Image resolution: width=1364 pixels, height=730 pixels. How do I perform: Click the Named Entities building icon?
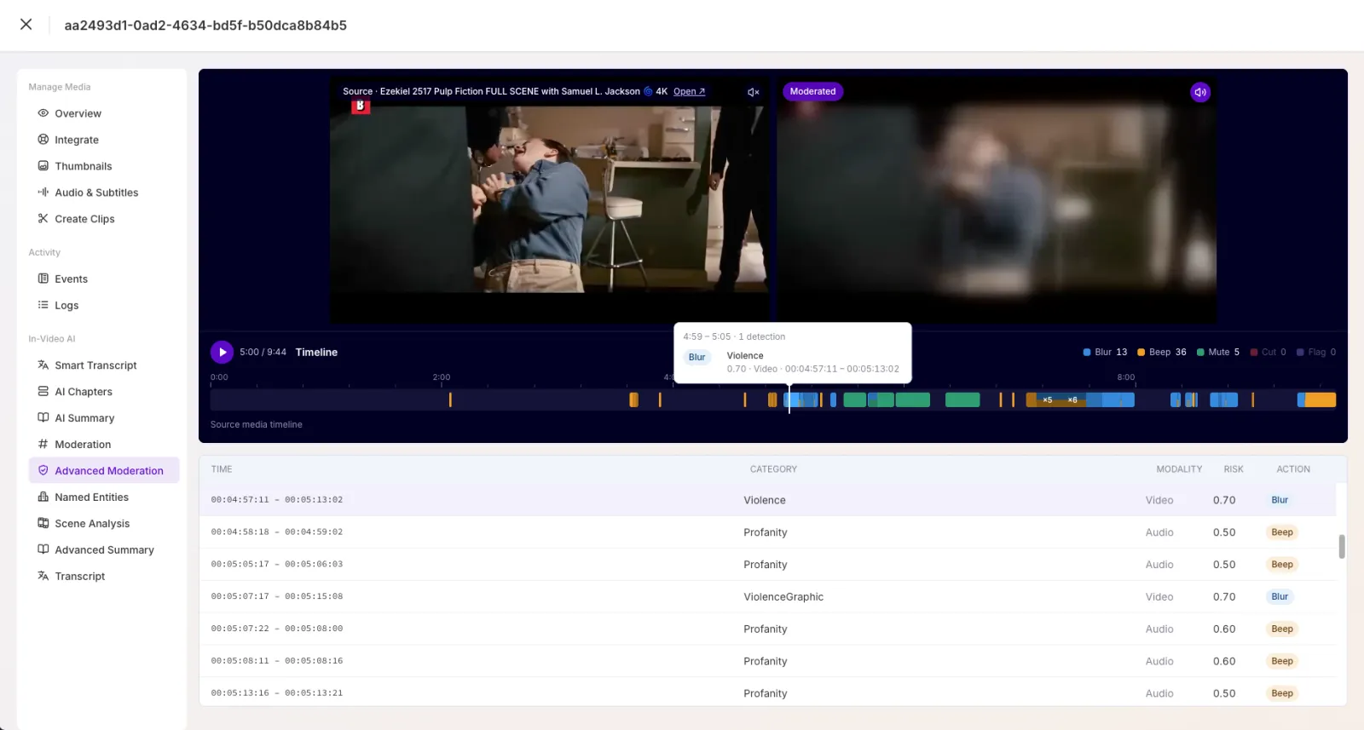click(x=43, y=497)
